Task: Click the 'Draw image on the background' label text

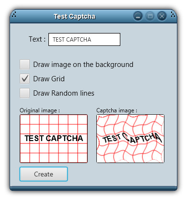Action: (83, 65)
